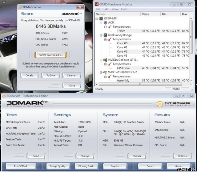Viewport: 197px width, 172px height.
Task: Click the Close button in the Score dialog
Action: 72,86
